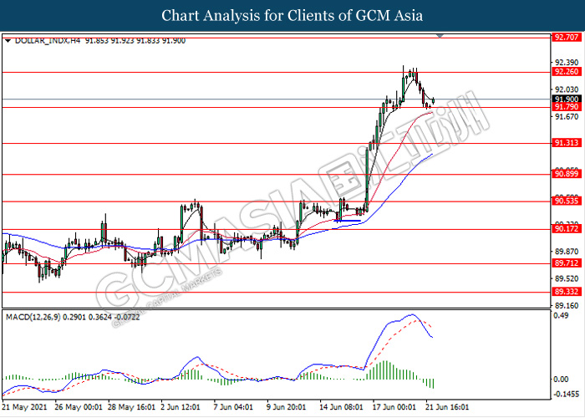Image resolution: width=585 pixels, height=418 pixels.
Task: Click the current price tag 91.900
Action: point(567,99)
